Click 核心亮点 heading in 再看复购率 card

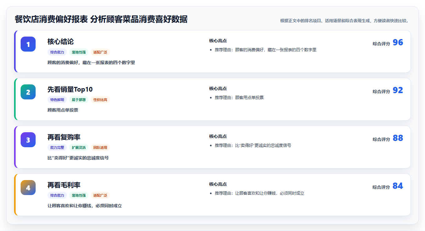coord(218,136)
